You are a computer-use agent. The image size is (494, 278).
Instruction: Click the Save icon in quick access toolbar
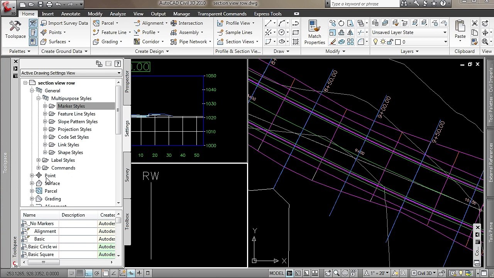click(41, 5)
